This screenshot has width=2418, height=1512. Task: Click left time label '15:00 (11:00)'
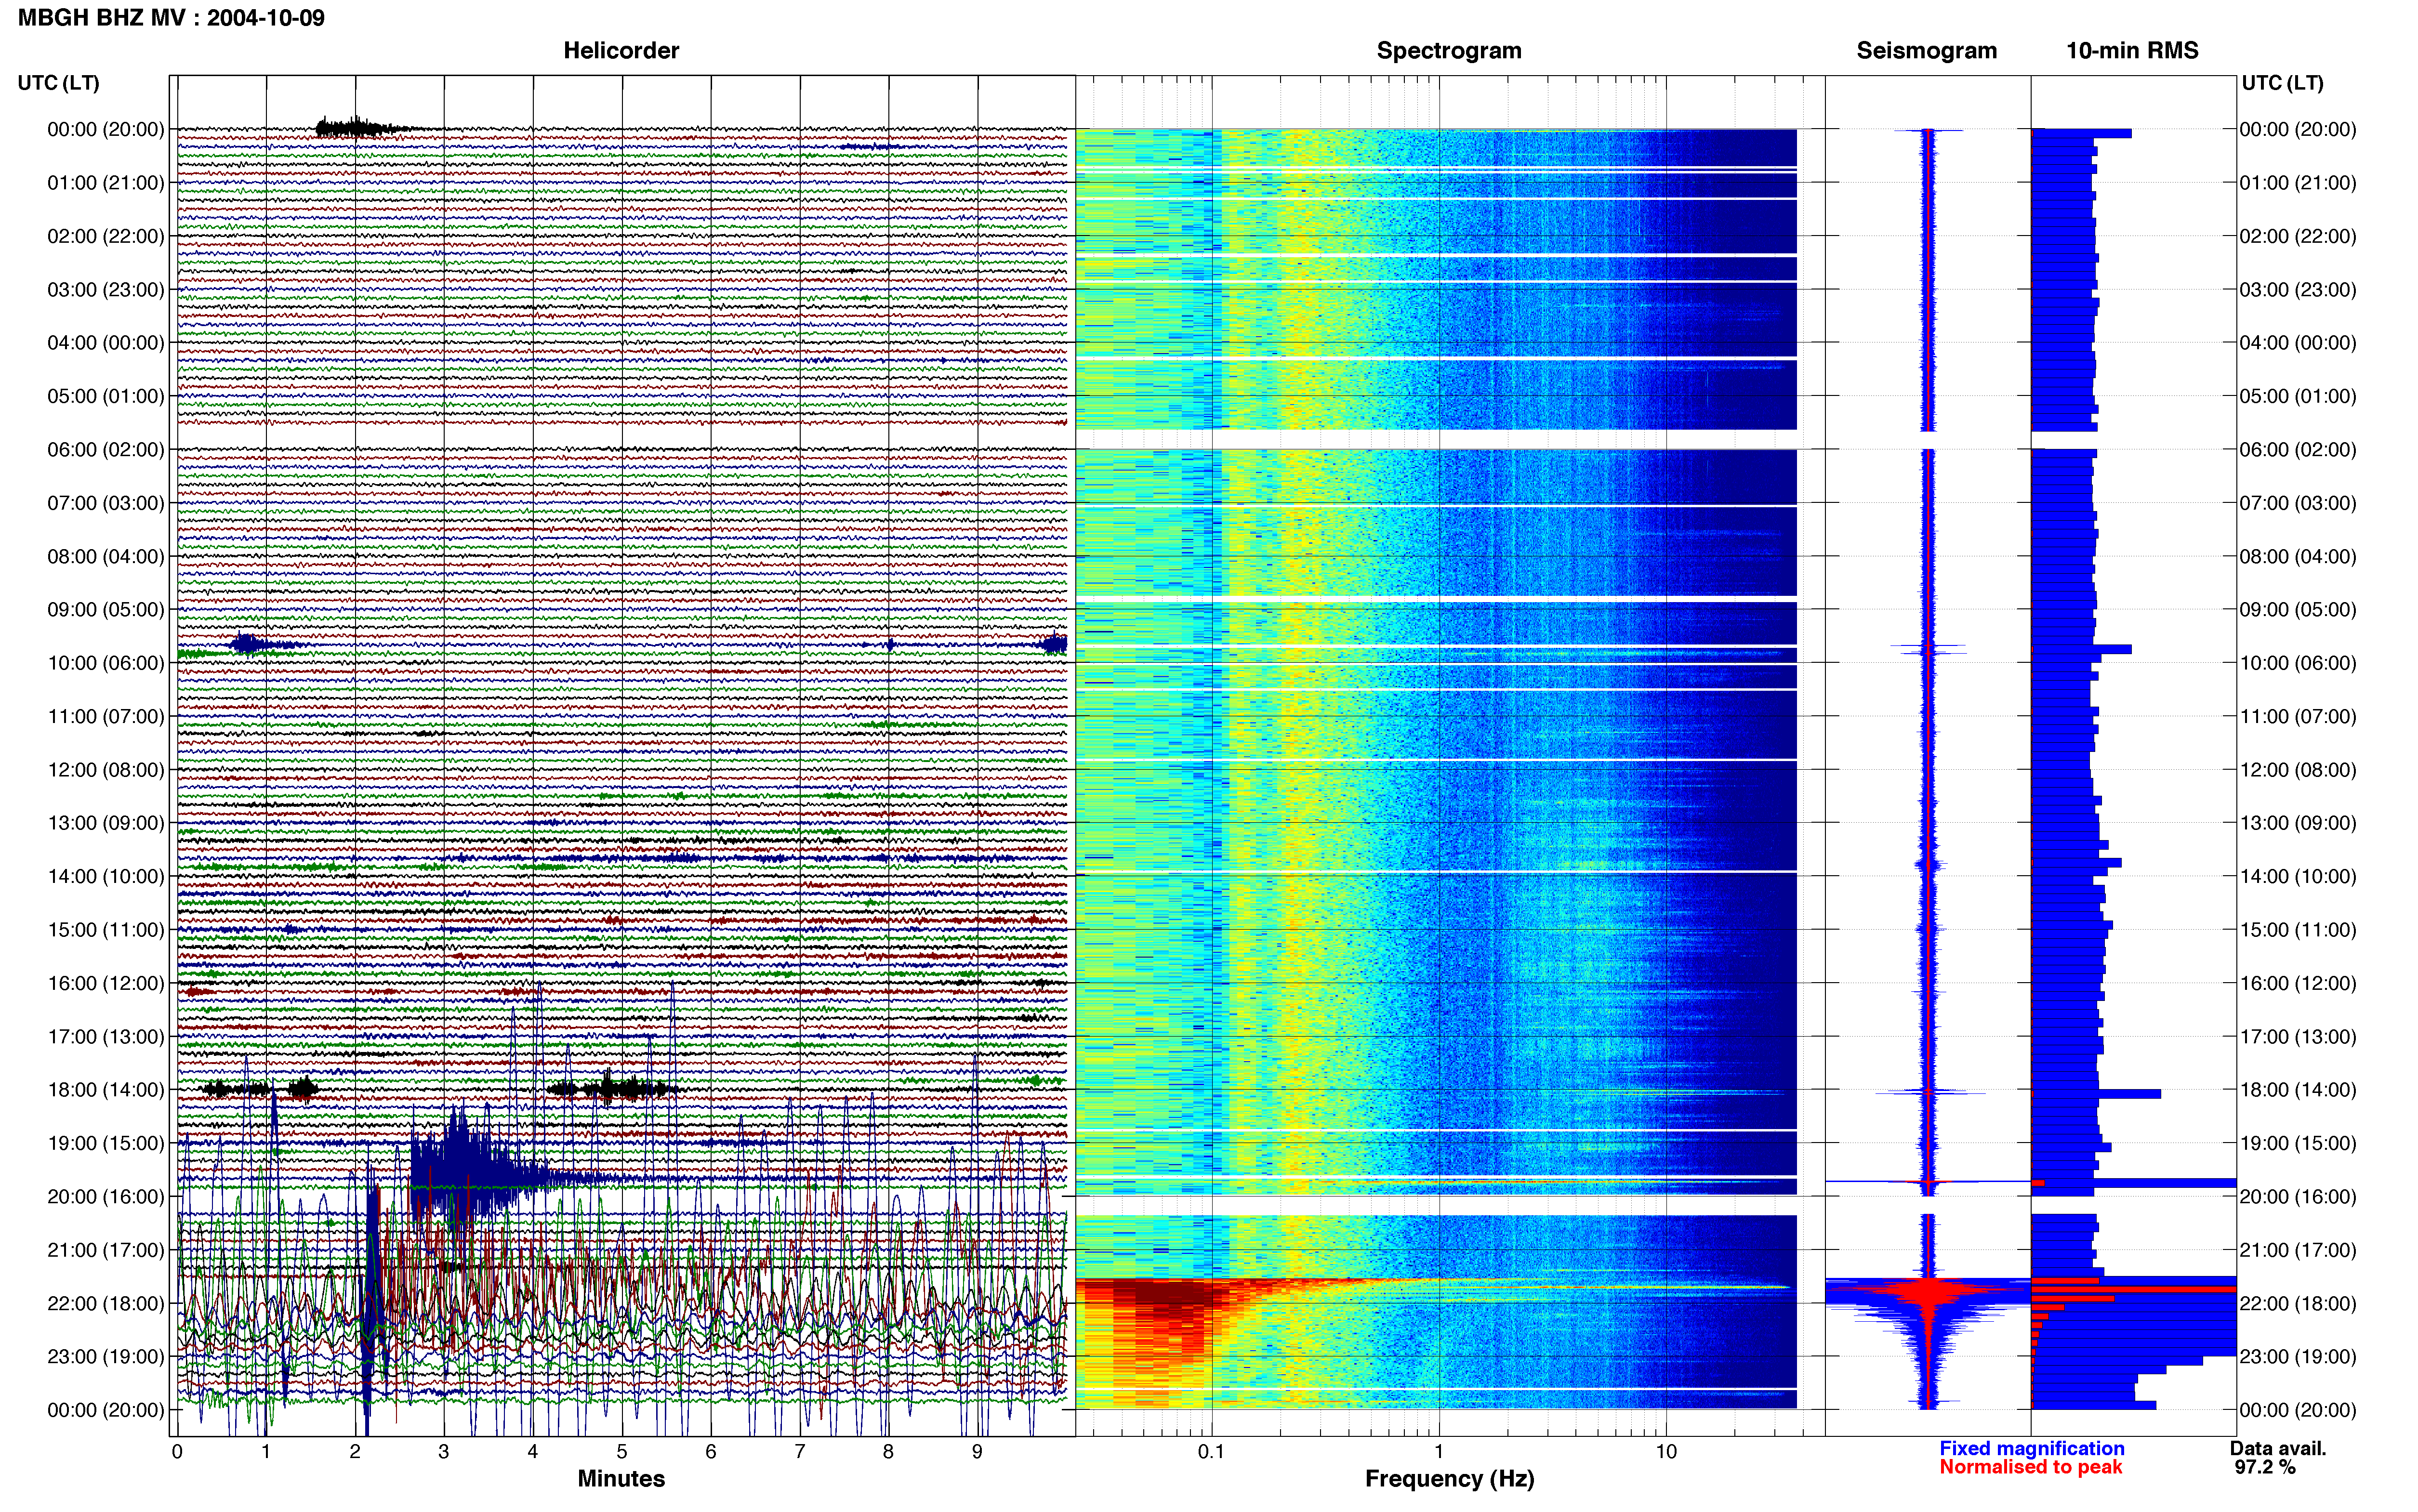(x=106, y=930)
